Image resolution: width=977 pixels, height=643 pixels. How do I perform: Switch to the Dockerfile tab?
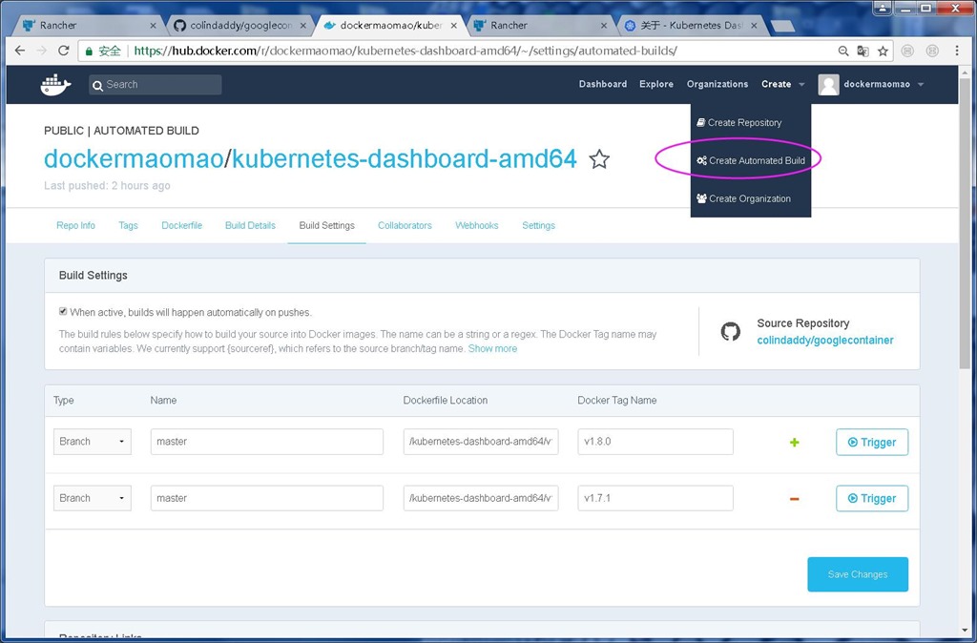182,225
